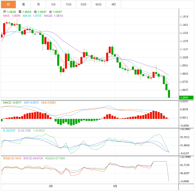Switch to the weekly 周 chart tab

click(23, 4)
